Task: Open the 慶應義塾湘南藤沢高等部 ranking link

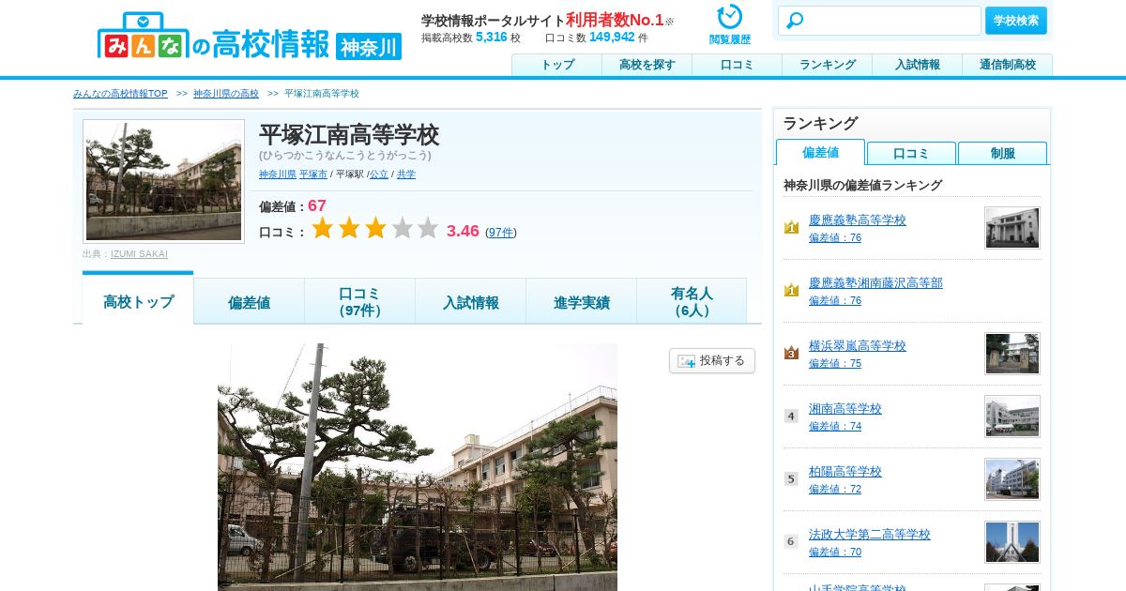Action: [875, 282]
